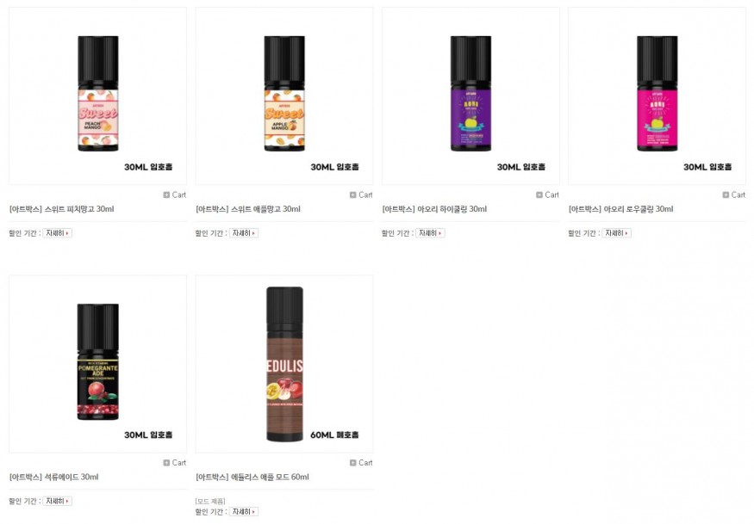Expand 자세히 discount details under 스위트 애플망고

244,233
